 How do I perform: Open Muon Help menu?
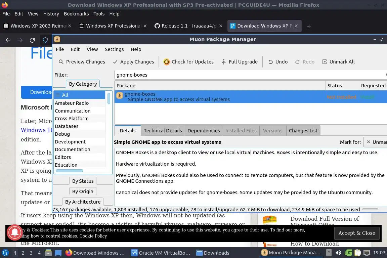pyautogui.click(x=136, y=49)
